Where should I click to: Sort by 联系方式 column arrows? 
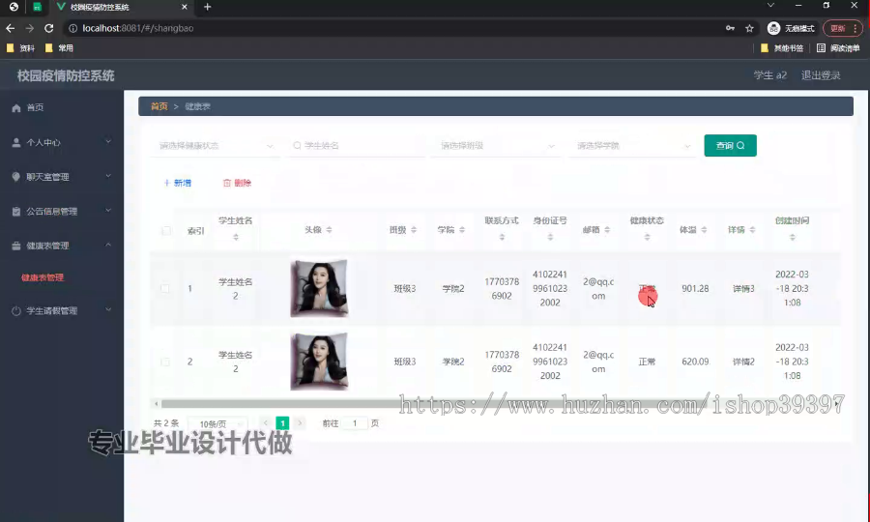[x=502, y=238]
